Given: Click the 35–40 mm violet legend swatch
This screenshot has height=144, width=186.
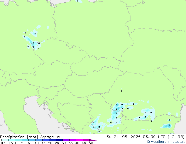Looking at the screenshot, I should (72, 140).
